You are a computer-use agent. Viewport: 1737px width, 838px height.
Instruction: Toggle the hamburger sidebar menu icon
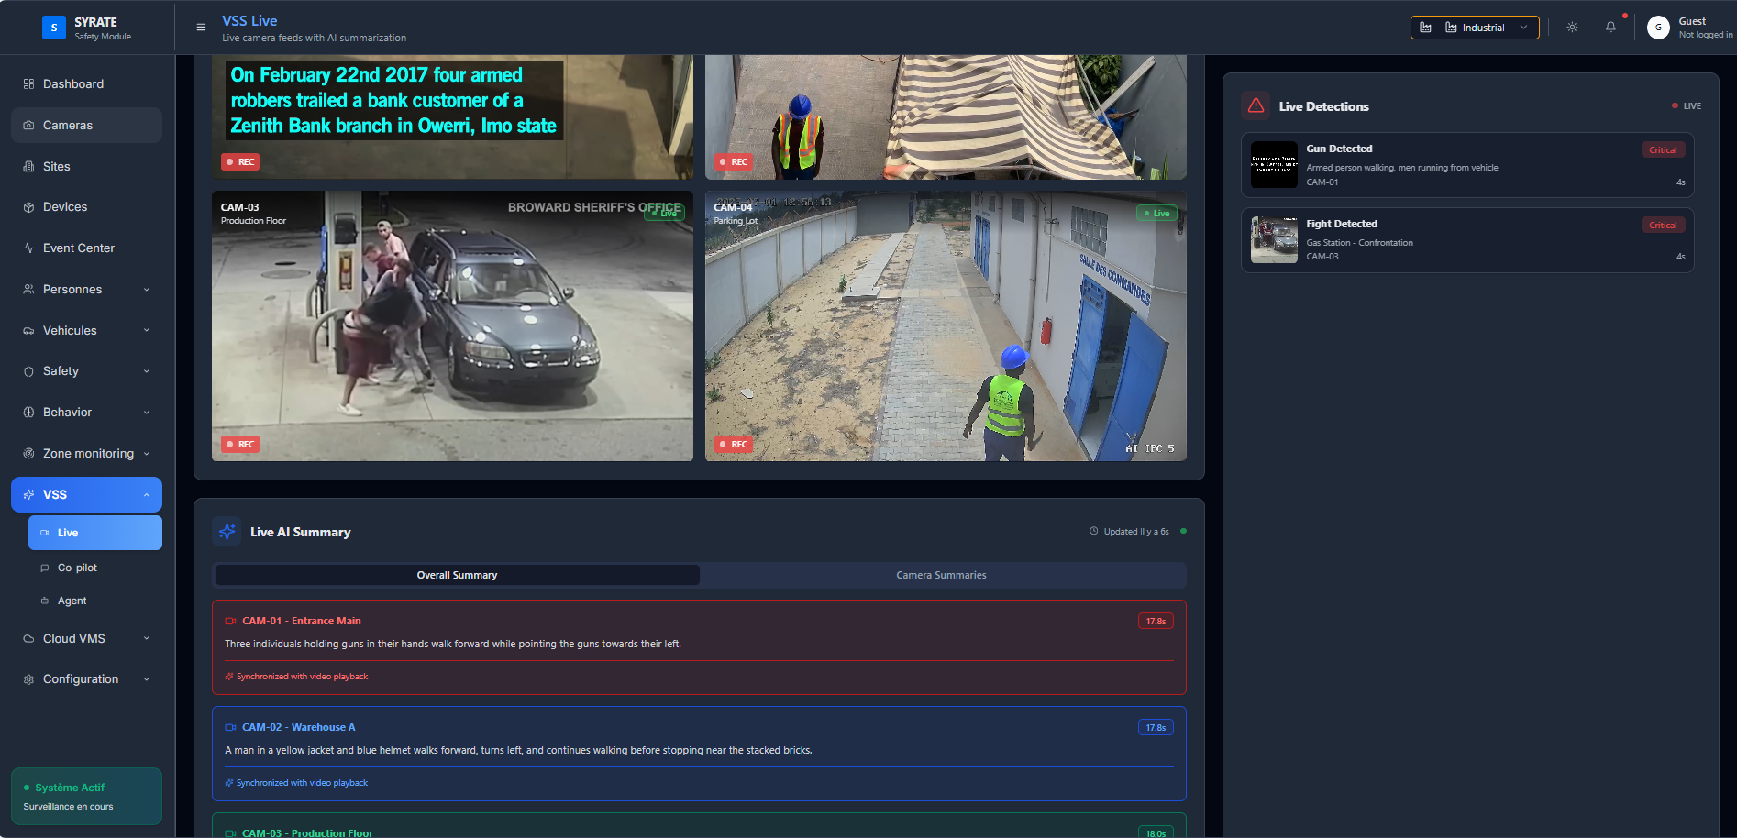click(201, 28)
